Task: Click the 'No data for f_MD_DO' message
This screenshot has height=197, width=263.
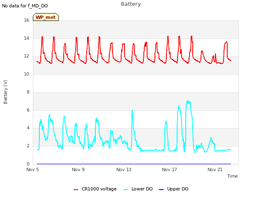Action: coord(25,6)
